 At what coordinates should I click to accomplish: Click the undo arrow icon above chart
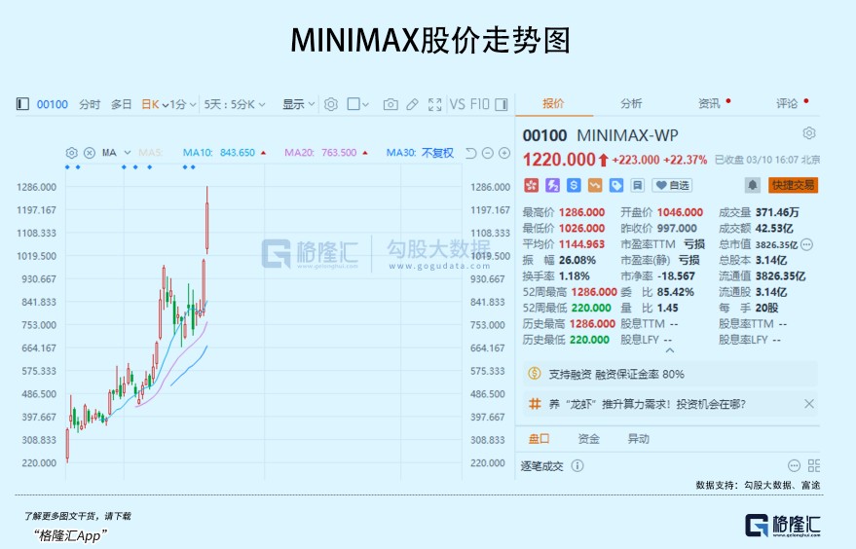[x=470, y=153]
